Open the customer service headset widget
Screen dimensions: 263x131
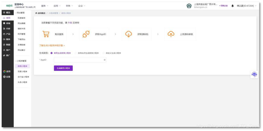(254, 74)
